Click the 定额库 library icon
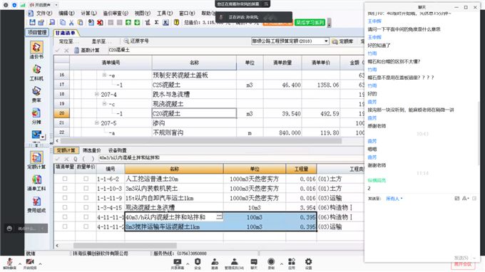The image size is (485, 272). tap(335, 41)
